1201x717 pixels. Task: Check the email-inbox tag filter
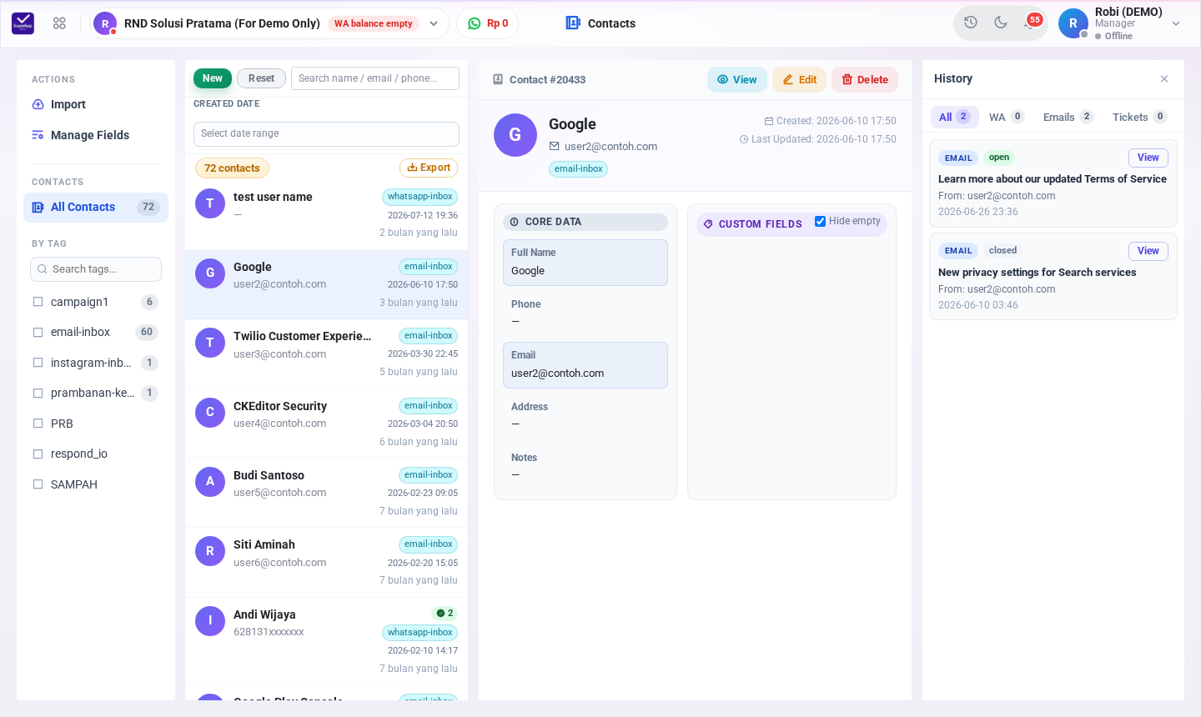point(38,332)
